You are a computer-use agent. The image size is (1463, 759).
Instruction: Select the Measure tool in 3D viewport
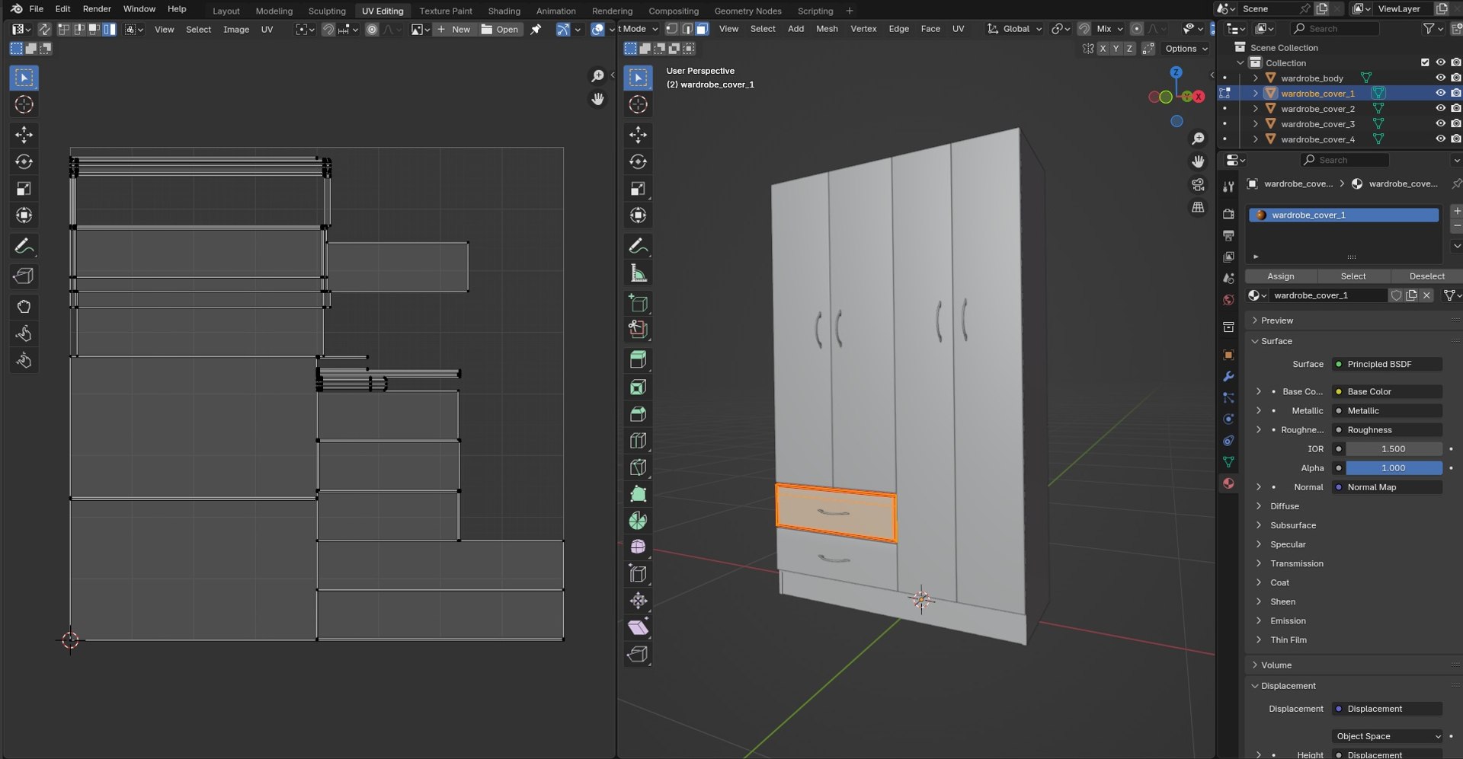(638, 273)
